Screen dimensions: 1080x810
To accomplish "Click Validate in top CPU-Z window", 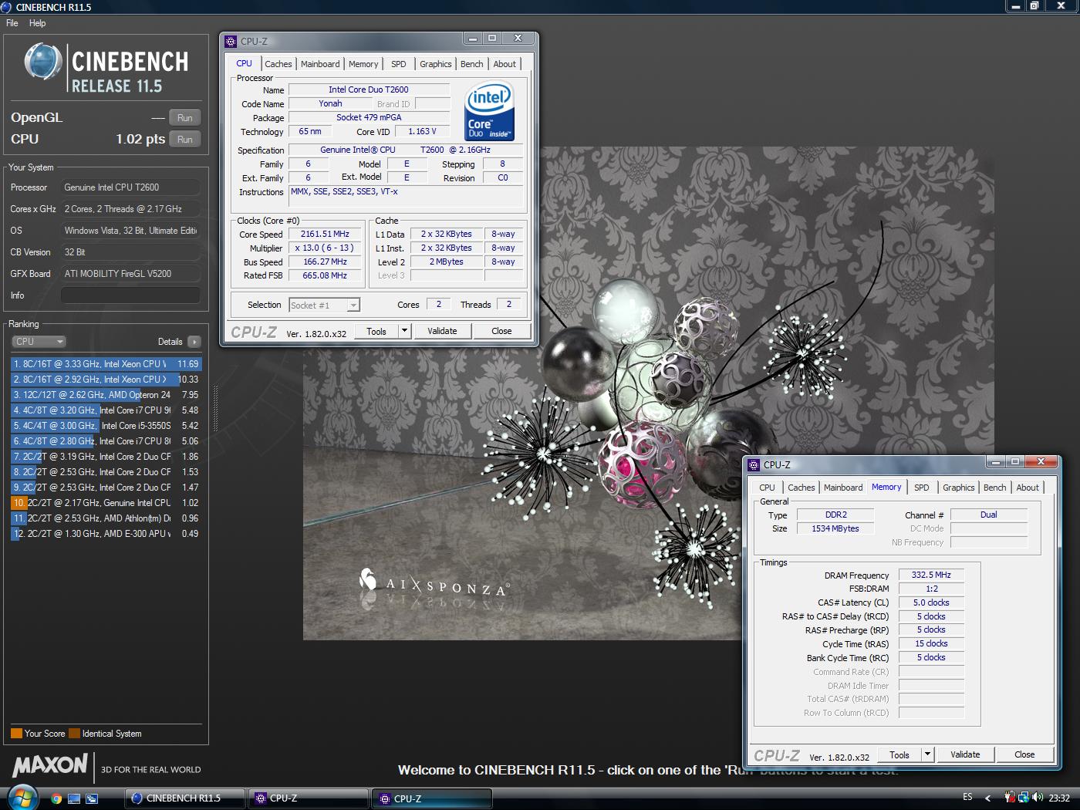I will (x=442, y=331).
